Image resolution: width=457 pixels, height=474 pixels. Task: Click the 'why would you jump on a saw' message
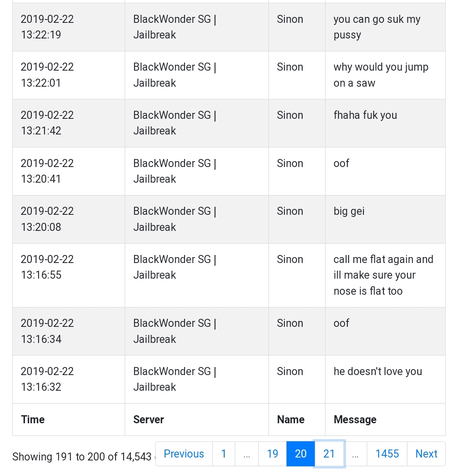(x=381, y=75)
